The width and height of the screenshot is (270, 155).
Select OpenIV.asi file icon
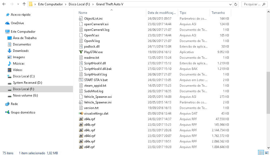(81, 35)
